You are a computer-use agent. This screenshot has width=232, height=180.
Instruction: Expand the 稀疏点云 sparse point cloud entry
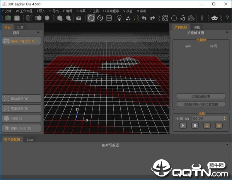21,98
